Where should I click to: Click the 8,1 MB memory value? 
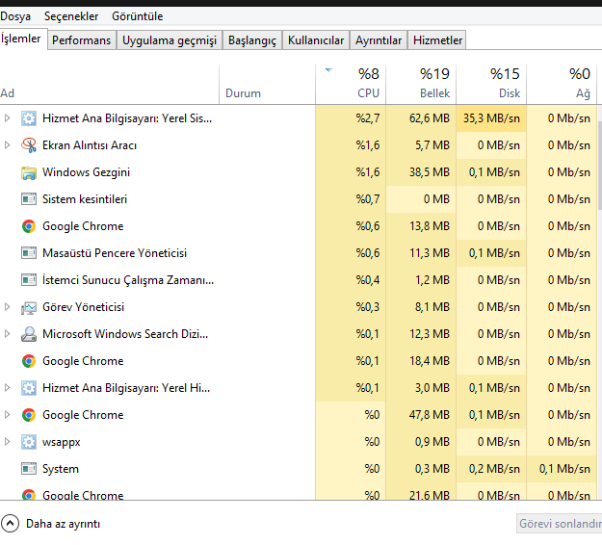click(432, 307)
